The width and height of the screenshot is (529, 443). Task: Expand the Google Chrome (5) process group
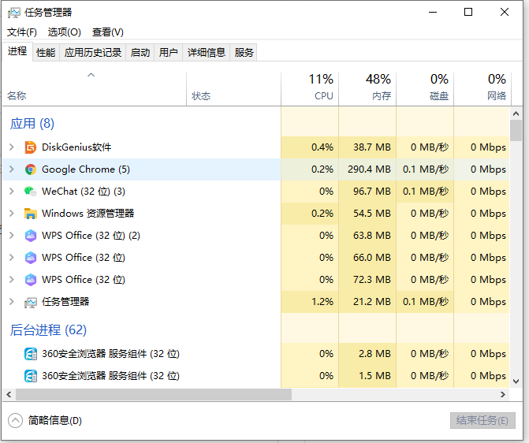pos(11,169)
